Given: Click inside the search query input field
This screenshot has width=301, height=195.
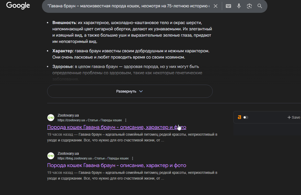Looking at the screenshot, I should coord(128,6).
